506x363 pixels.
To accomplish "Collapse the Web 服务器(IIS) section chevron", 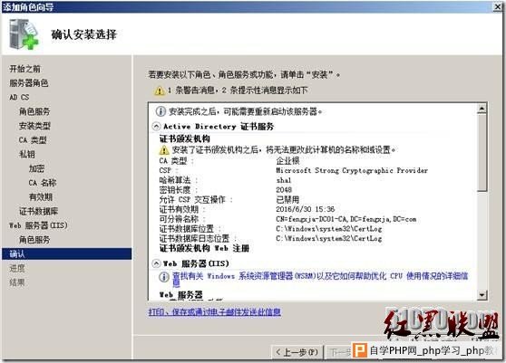I will point(156,263).
